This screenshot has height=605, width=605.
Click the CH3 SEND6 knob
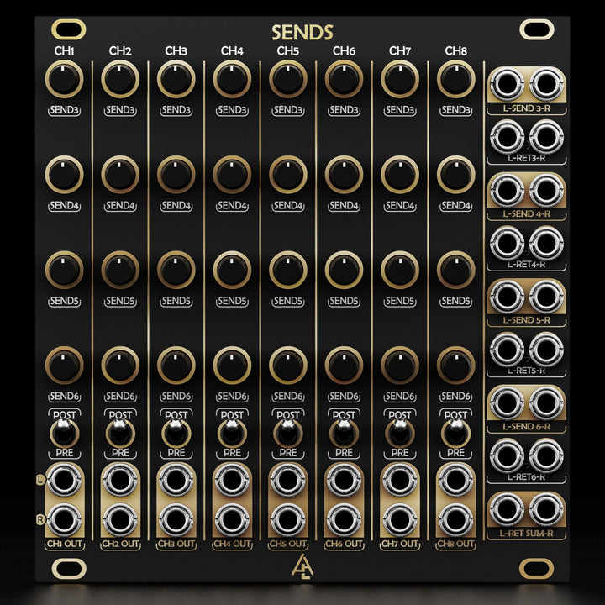(x=176, y=366)
